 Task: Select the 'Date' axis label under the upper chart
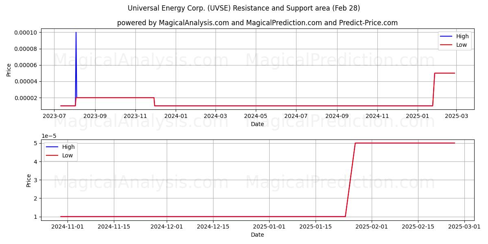257,124
